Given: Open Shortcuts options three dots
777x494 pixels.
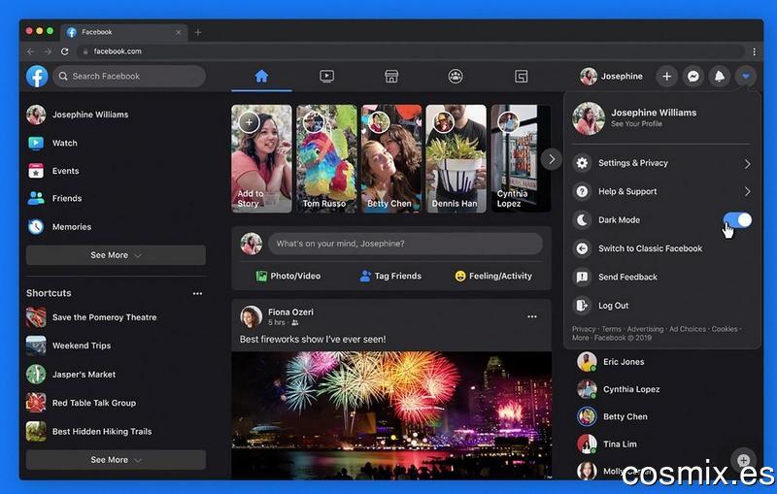Looking at the screenshot, I should [197, 293].
